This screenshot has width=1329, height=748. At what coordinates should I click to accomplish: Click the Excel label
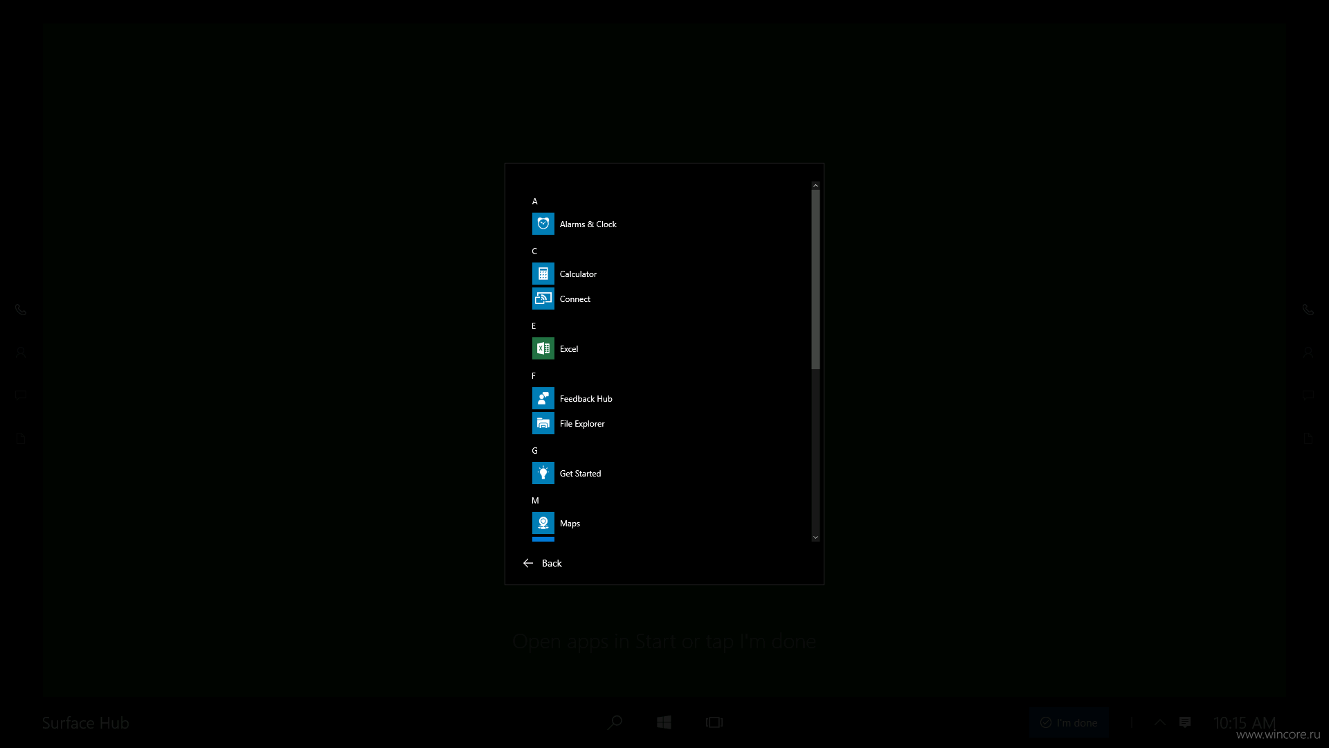coord(569,349)
